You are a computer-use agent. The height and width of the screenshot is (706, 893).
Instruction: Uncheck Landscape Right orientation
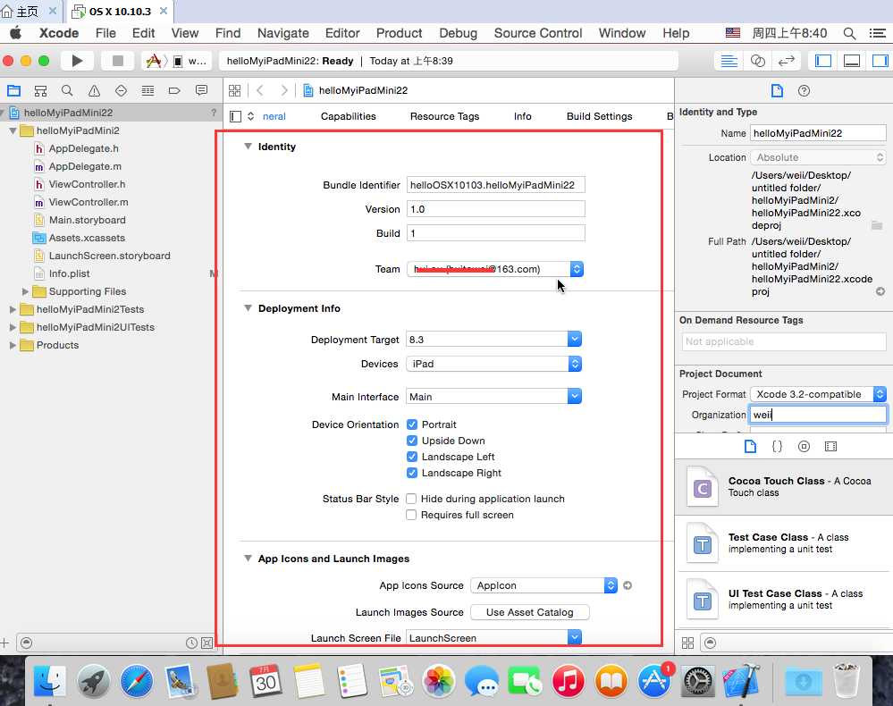pyautogui.click(x=412, y=473)
